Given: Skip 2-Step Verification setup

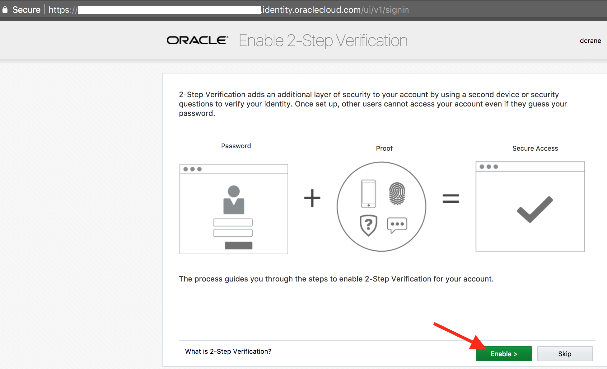Looking at the screenshot, I should point(565,354).
